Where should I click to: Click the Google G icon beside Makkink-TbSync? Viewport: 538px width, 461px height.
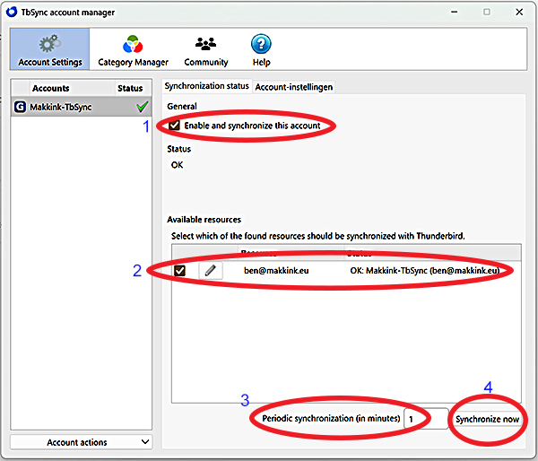20,107
